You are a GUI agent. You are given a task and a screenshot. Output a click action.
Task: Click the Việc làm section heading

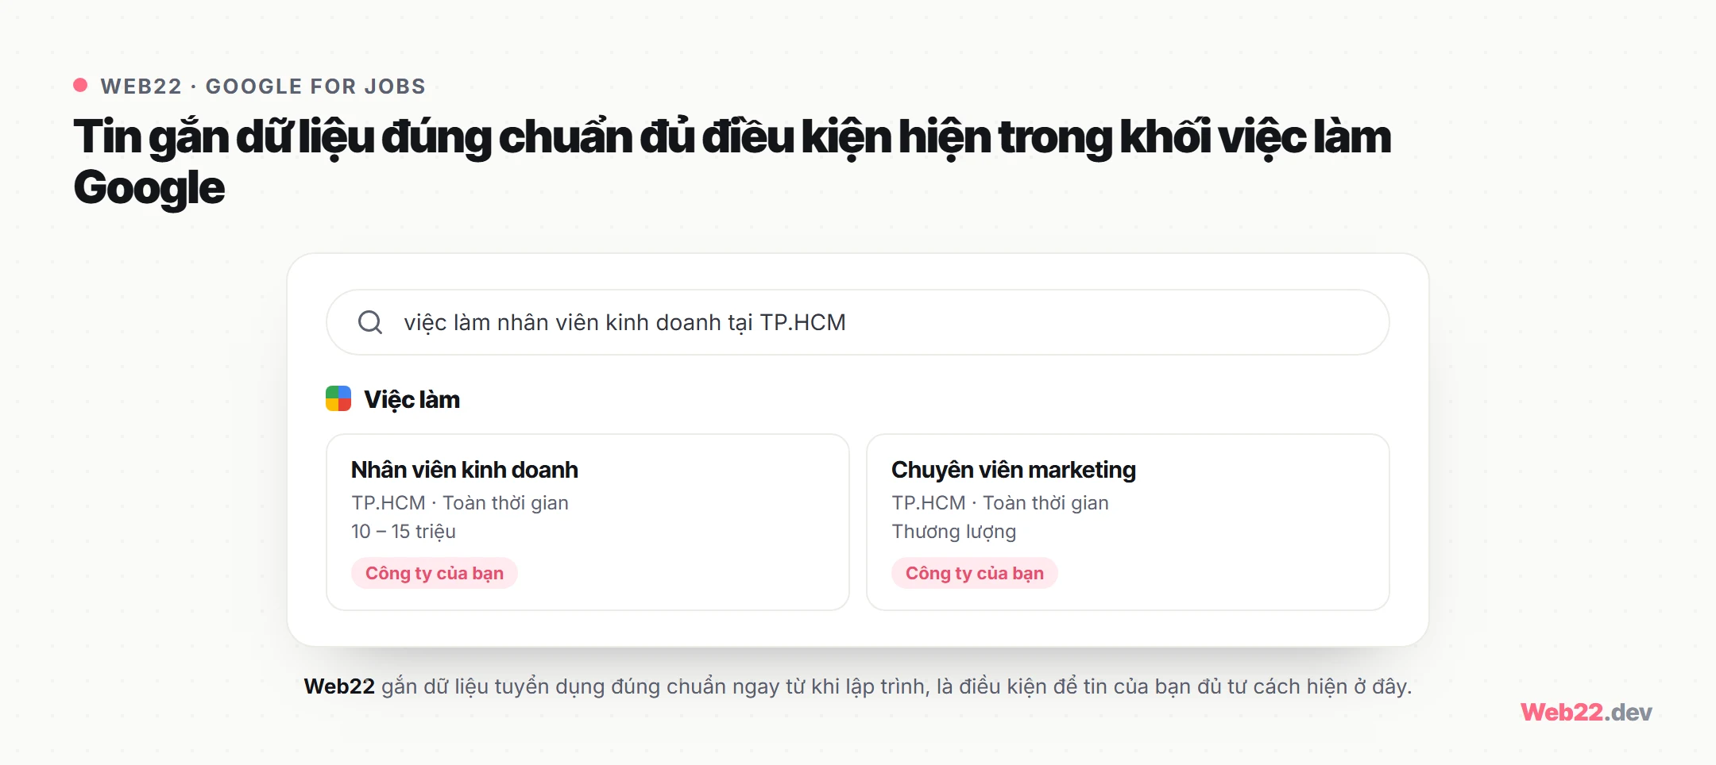(412, 399)
